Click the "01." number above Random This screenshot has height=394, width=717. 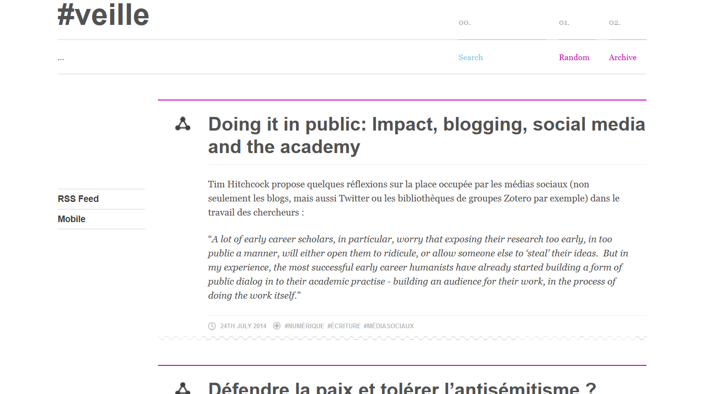point(564,23)
